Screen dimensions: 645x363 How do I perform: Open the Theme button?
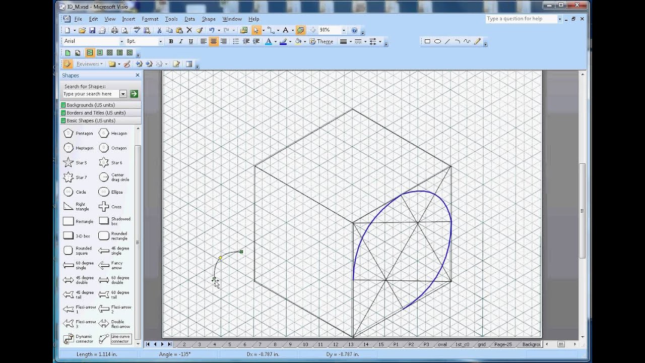pos(321,41)
